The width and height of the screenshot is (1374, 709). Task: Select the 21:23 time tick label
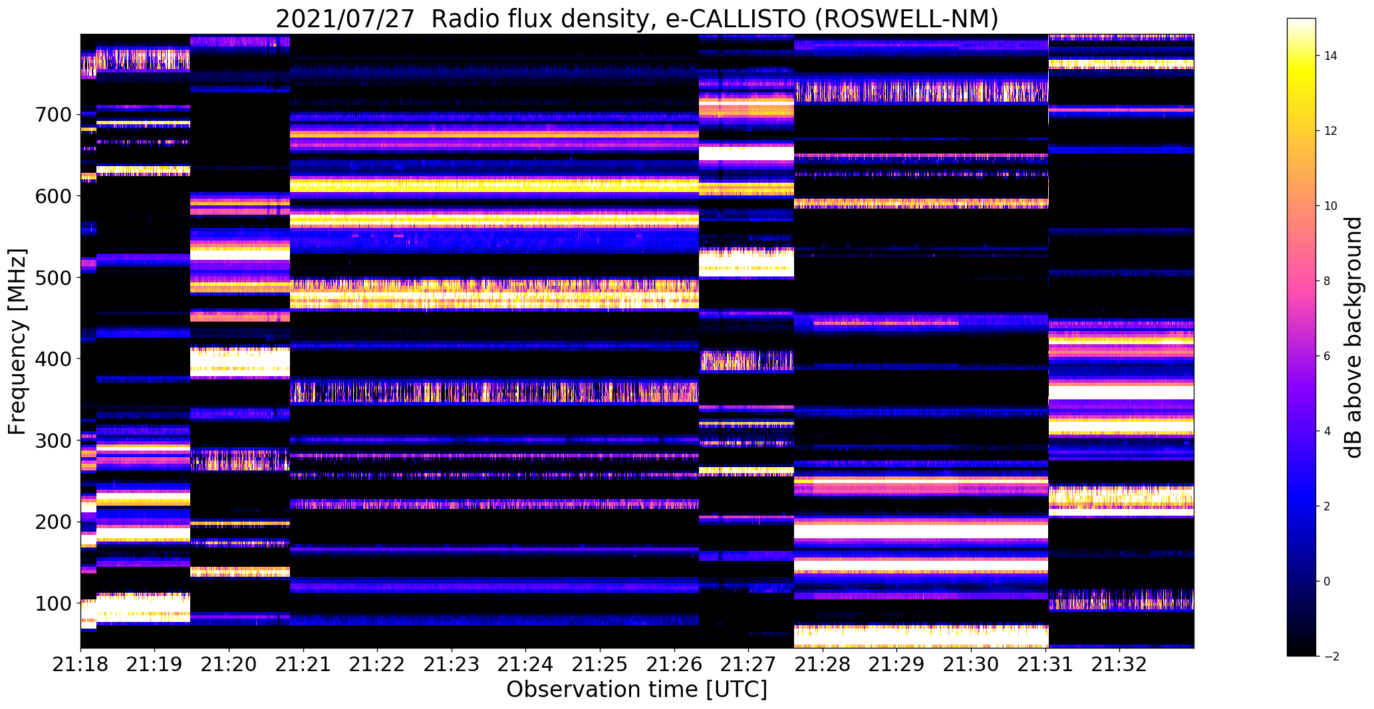tap(452, 664)
